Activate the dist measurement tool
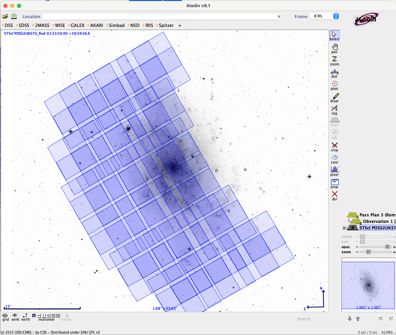 pos(334,73)
